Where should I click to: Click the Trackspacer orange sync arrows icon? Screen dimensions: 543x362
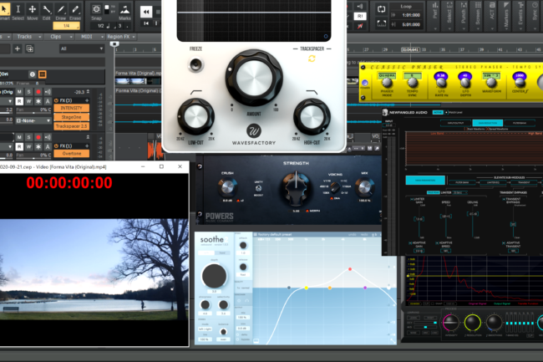[x=312, y=59]
